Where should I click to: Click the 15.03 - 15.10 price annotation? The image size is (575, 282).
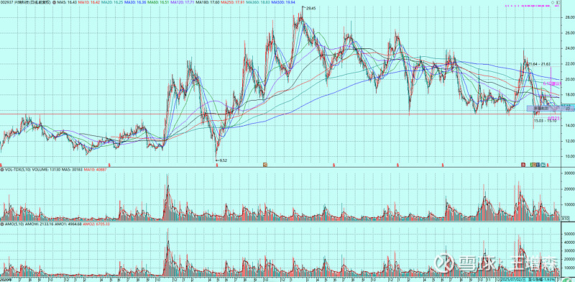click(x=545, y=120)
